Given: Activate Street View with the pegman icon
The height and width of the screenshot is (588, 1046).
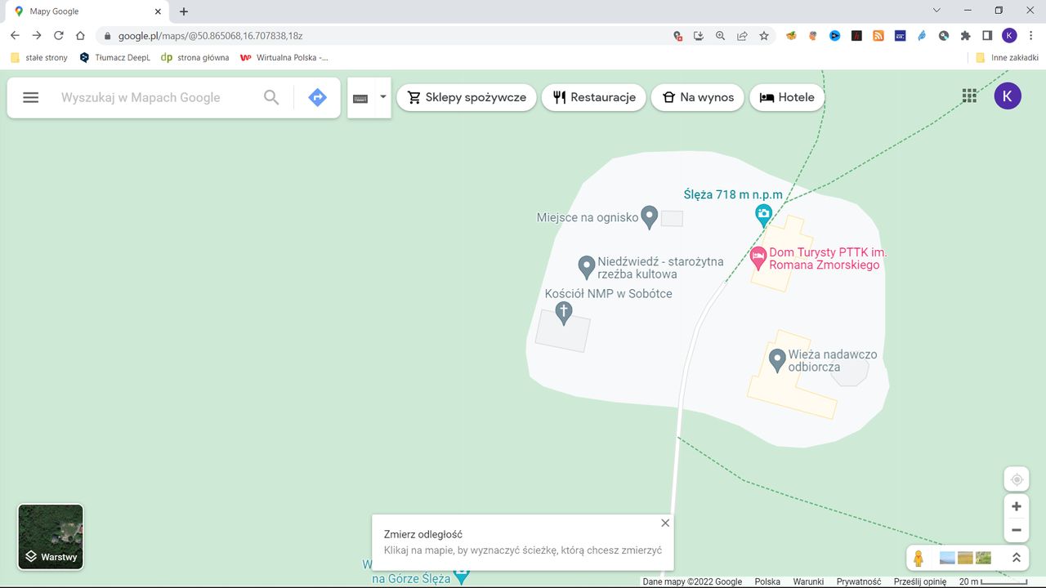Looking at the screenshot, I should (x=919, y=557).
